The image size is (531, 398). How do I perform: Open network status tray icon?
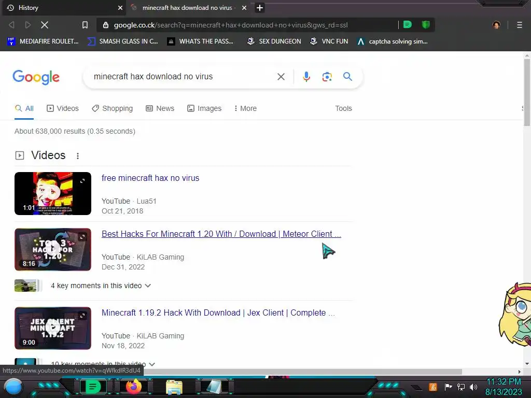pyautogui.click(x=460, y=387)
